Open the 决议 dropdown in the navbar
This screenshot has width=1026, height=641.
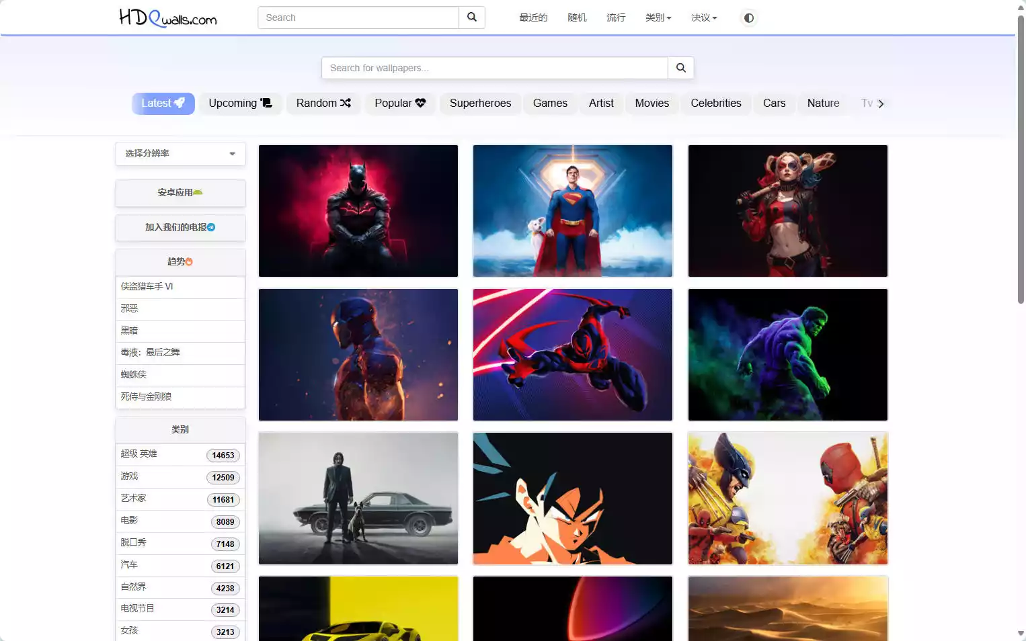point(704,18)
